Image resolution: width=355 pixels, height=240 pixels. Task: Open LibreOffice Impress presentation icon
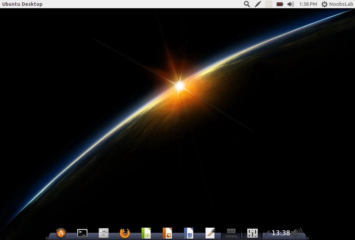[x=167, y=233]
